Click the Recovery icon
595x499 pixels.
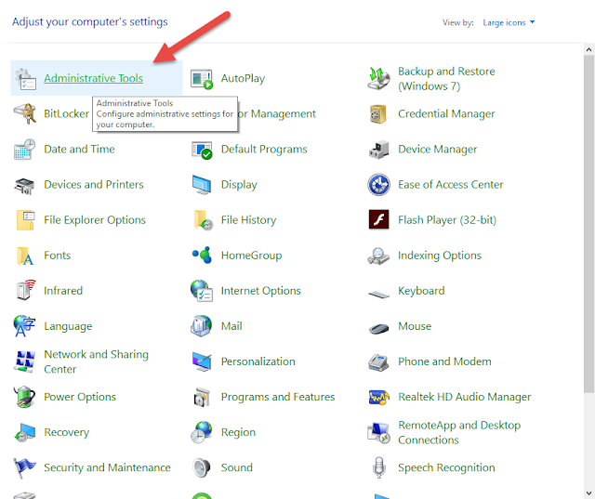click(x=25, y=433)
